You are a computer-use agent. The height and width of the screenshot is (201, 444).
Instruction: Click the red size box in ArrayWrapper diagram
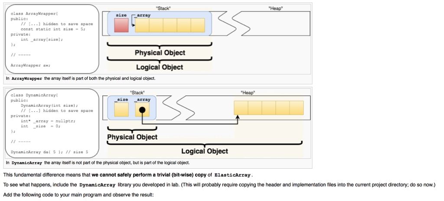coord(122,26)
